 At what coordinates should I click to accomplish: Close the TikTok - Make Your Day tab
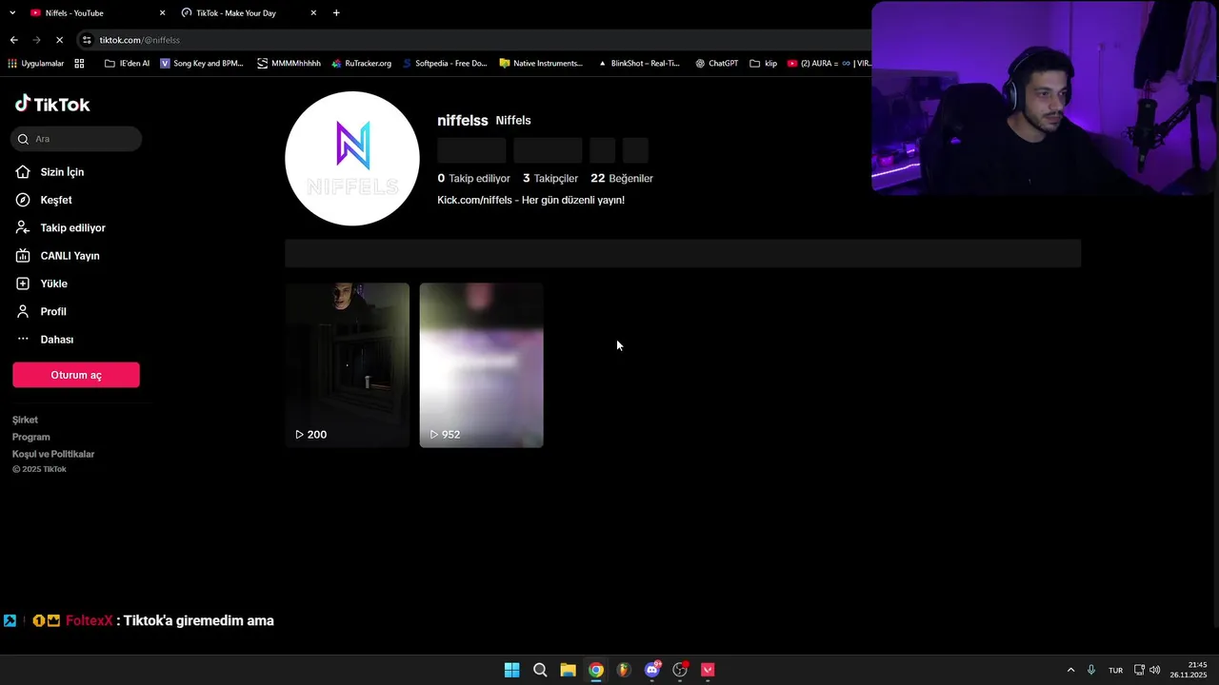(313, 13)
